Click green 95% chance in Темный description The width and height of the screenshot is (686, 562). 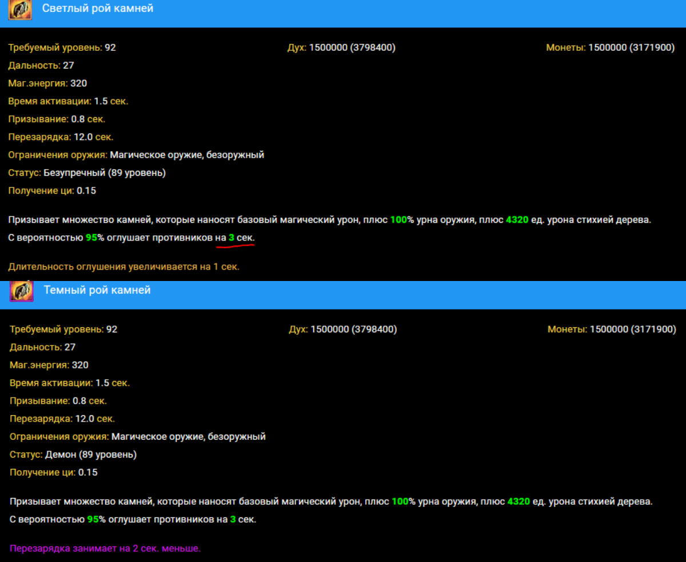96,520
